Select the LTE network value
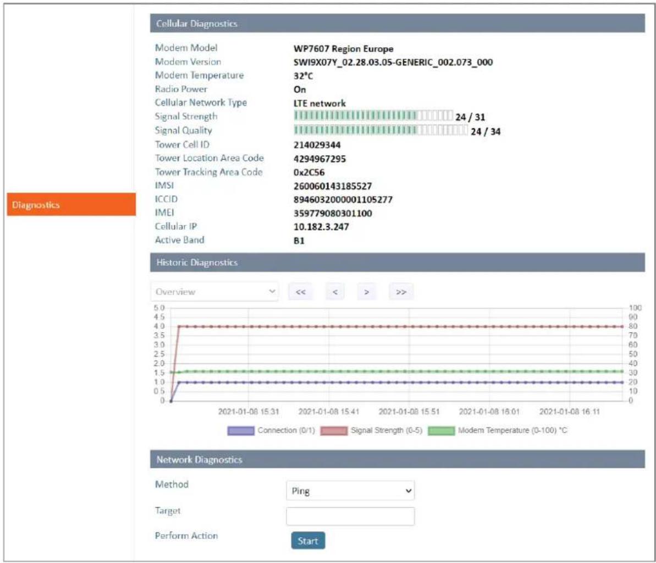The width and height of the screenshot is (656, 563). click(x=319, y=103)
